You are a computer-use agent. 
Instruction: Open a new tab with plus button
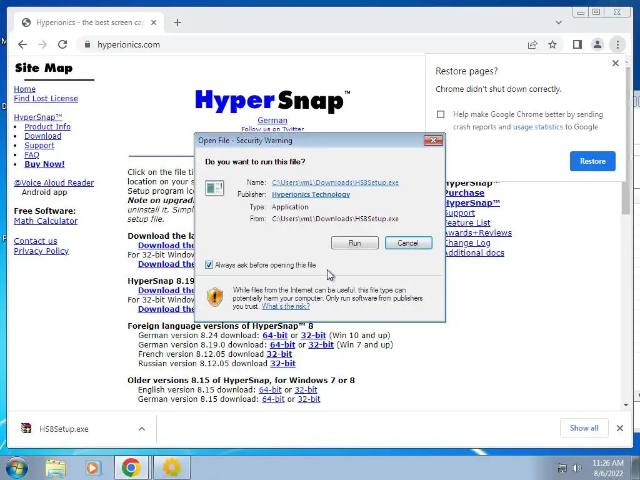[177, 22]
